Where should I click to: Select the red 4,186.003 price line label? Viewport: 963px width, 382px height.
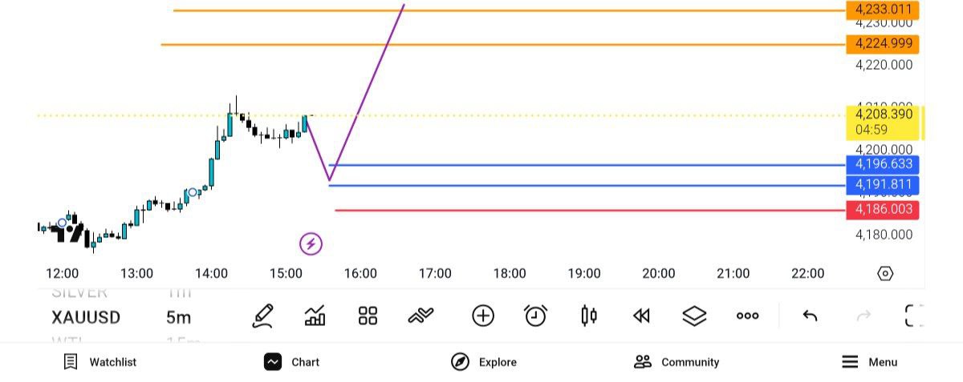click(883, 209)
